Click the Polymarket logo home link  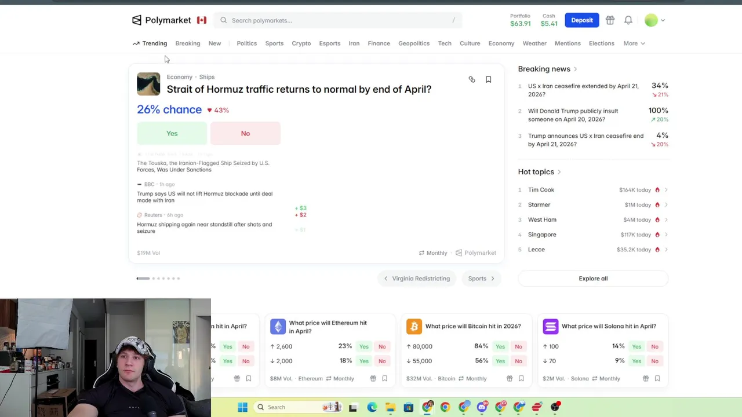tap(161, 20)
